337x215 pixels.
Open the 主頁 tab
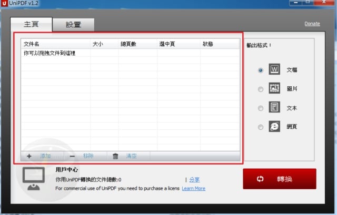coord(31,24)
